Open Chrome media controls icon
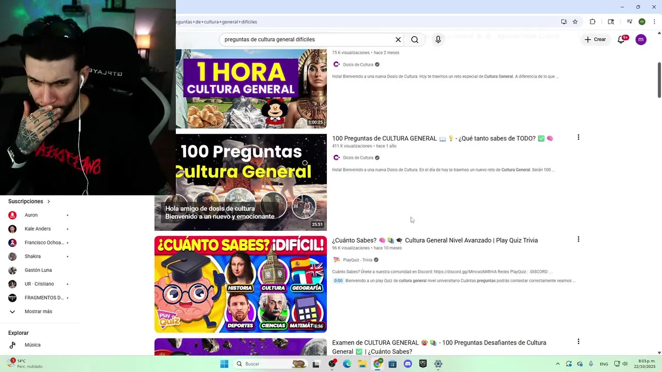The image size is (662, 372). pyautogui.click(x=629, y=22)
